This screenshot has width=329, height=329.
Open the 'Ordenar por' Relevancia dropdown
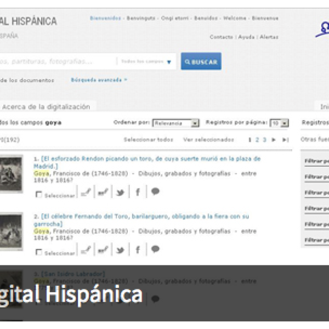pos(176,123)
